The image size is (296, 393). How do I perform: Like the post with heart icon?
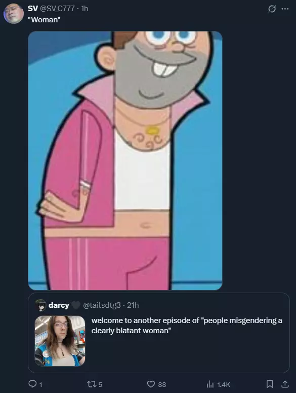click(x=151, y=384)
